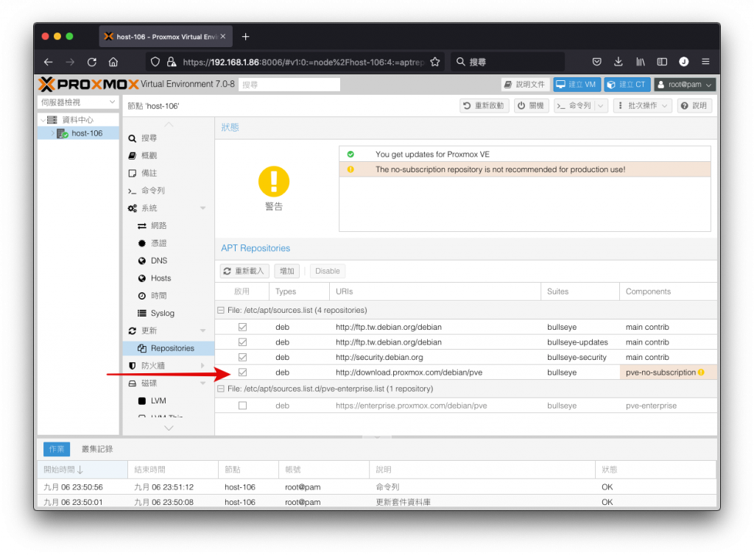Click the 關機 shutdown button

pos(531,106)
